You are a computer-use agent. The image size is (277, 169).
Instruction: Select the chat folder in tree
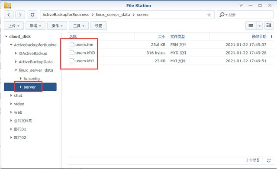tap(18, 96)
